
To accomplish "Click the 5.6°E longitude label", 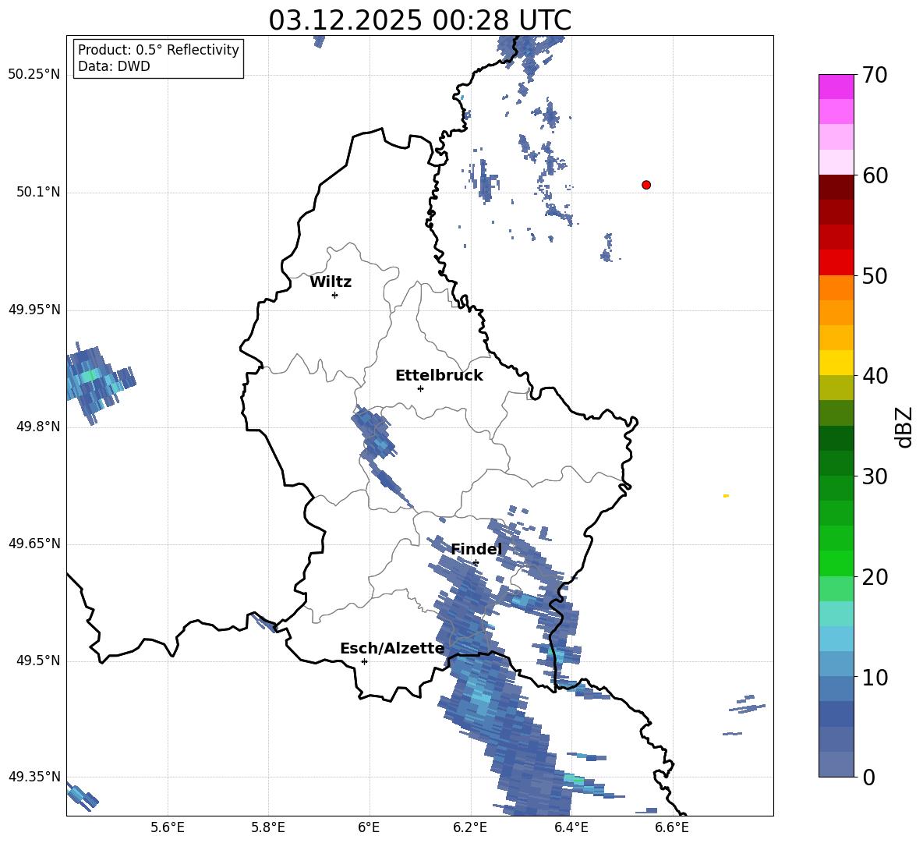I will [168, 827].
